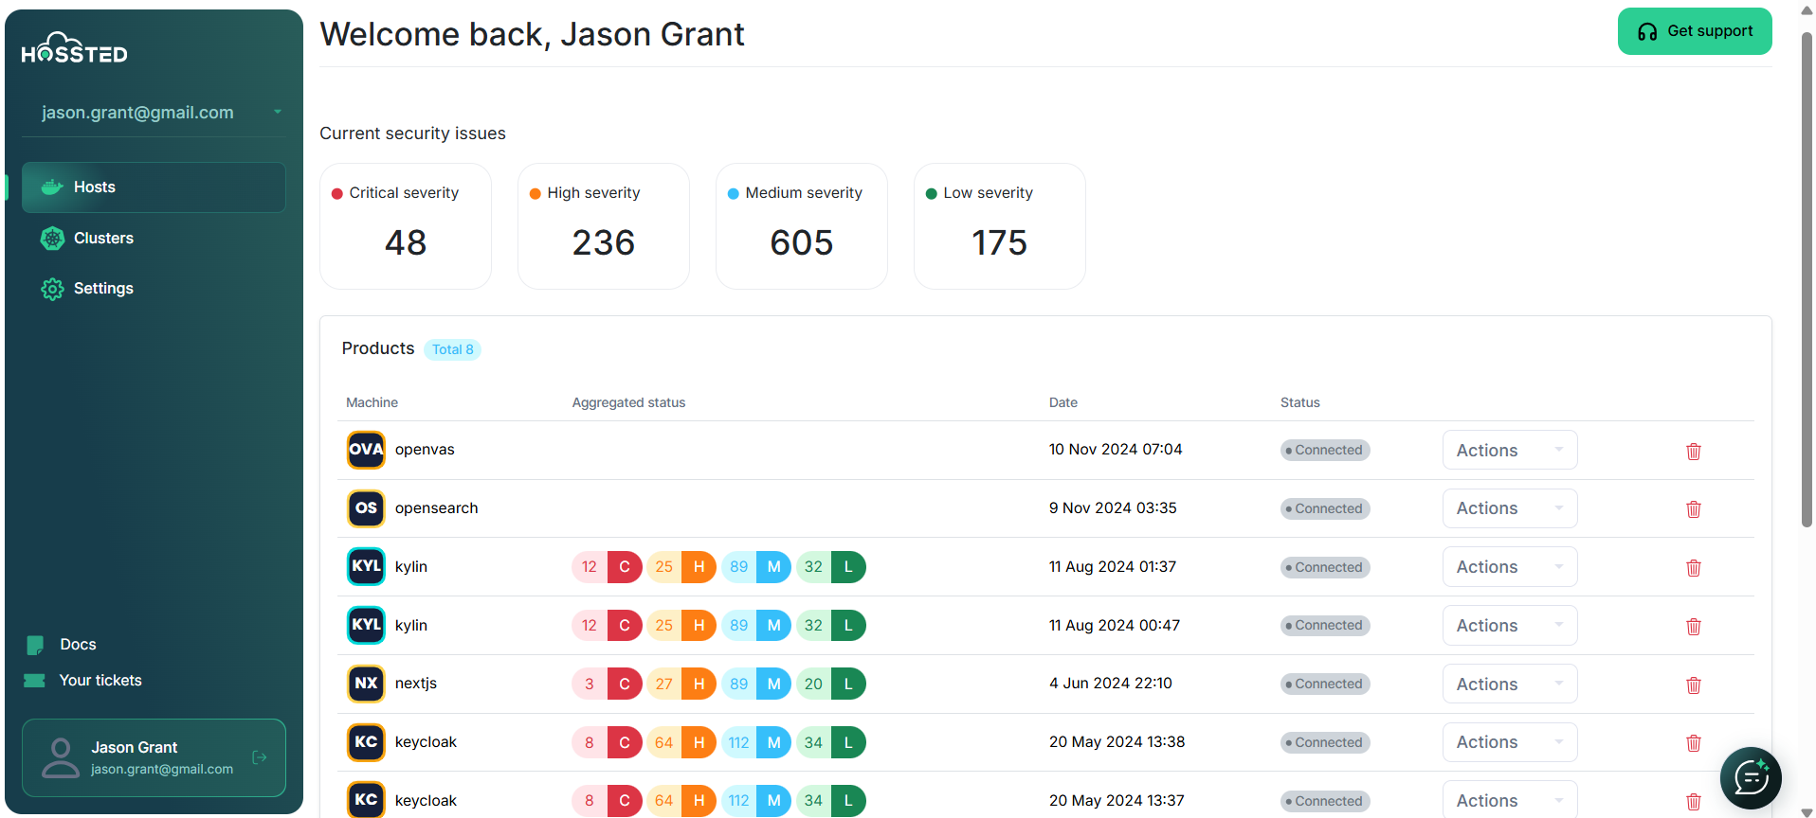Screen dimensions: 1816x818
Task: Open Actions dropdown for openvas
Action: point(1509,451)
